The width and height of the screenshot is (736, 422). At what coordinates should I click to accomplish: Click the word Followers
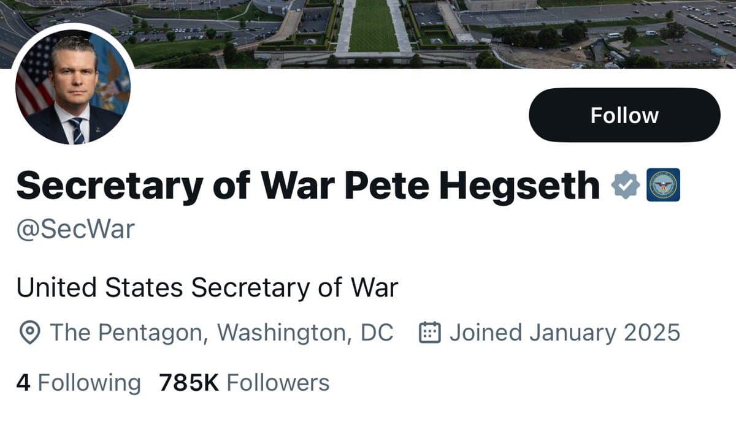pos(278,383)
